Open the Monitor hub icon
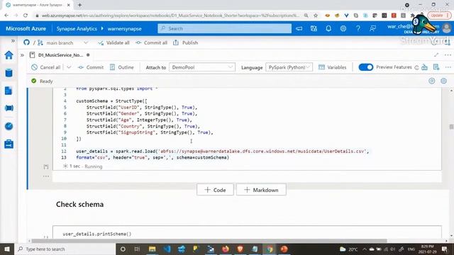Image resolution: width=454 pixels, height=255 pixels. pos(9,126)
